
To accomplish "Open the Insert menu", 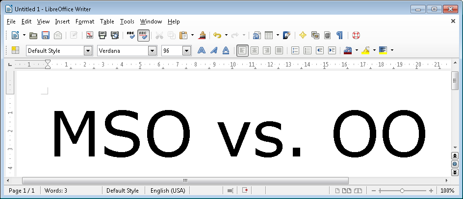I will [x=62, y=22].
